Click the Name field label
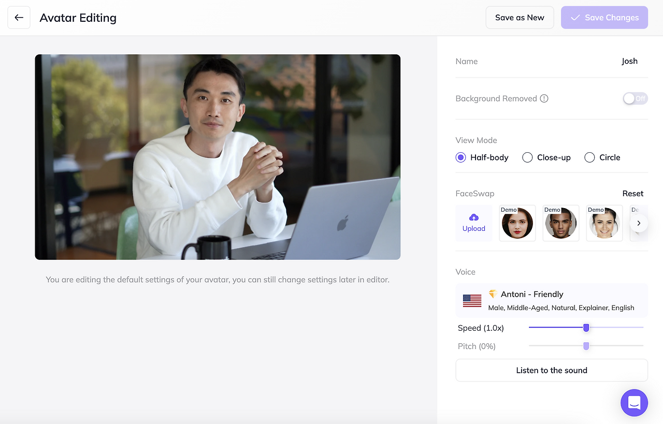 466,61
